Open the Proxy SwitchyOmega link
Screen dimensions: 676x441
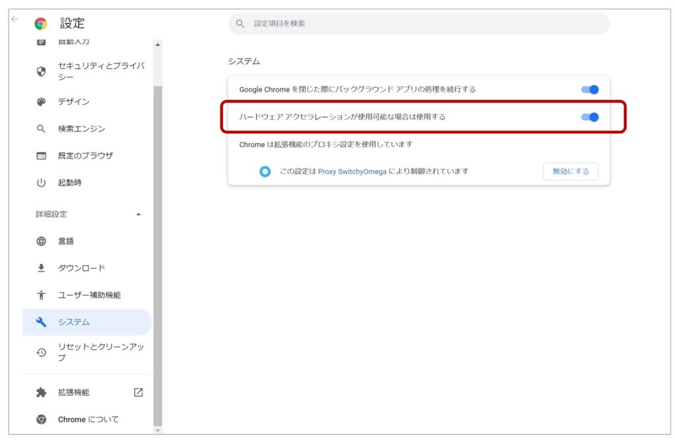point(352,172)
